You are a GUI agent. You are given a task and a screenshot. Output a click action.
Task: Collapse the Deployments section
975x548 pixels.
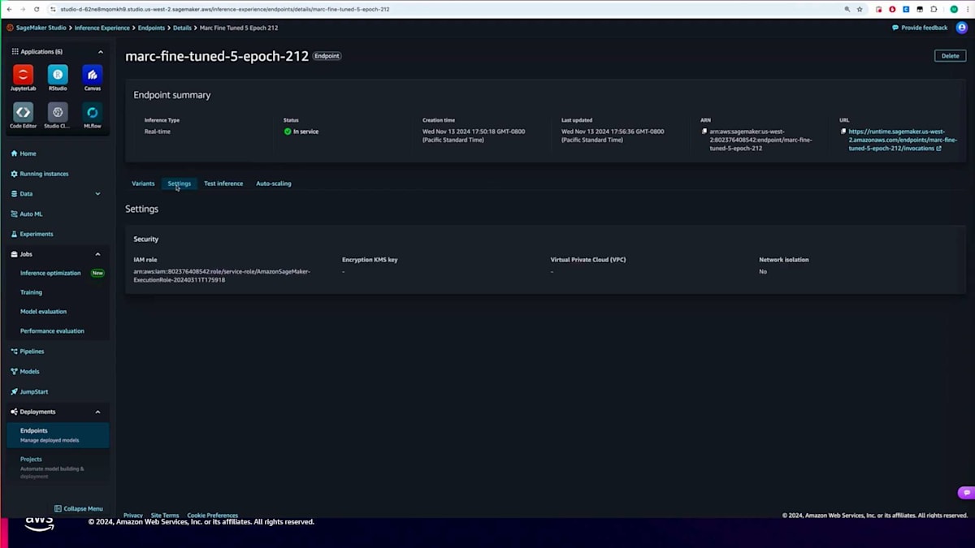(x=98, y=412)
